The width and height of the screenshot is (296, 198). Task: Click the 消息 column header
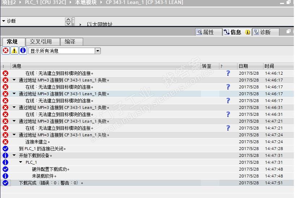(106, 66)
